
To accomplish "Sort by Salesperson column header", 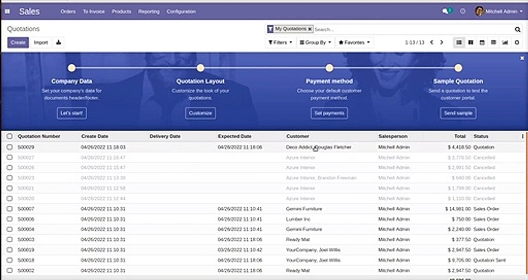I will point(393,136).
